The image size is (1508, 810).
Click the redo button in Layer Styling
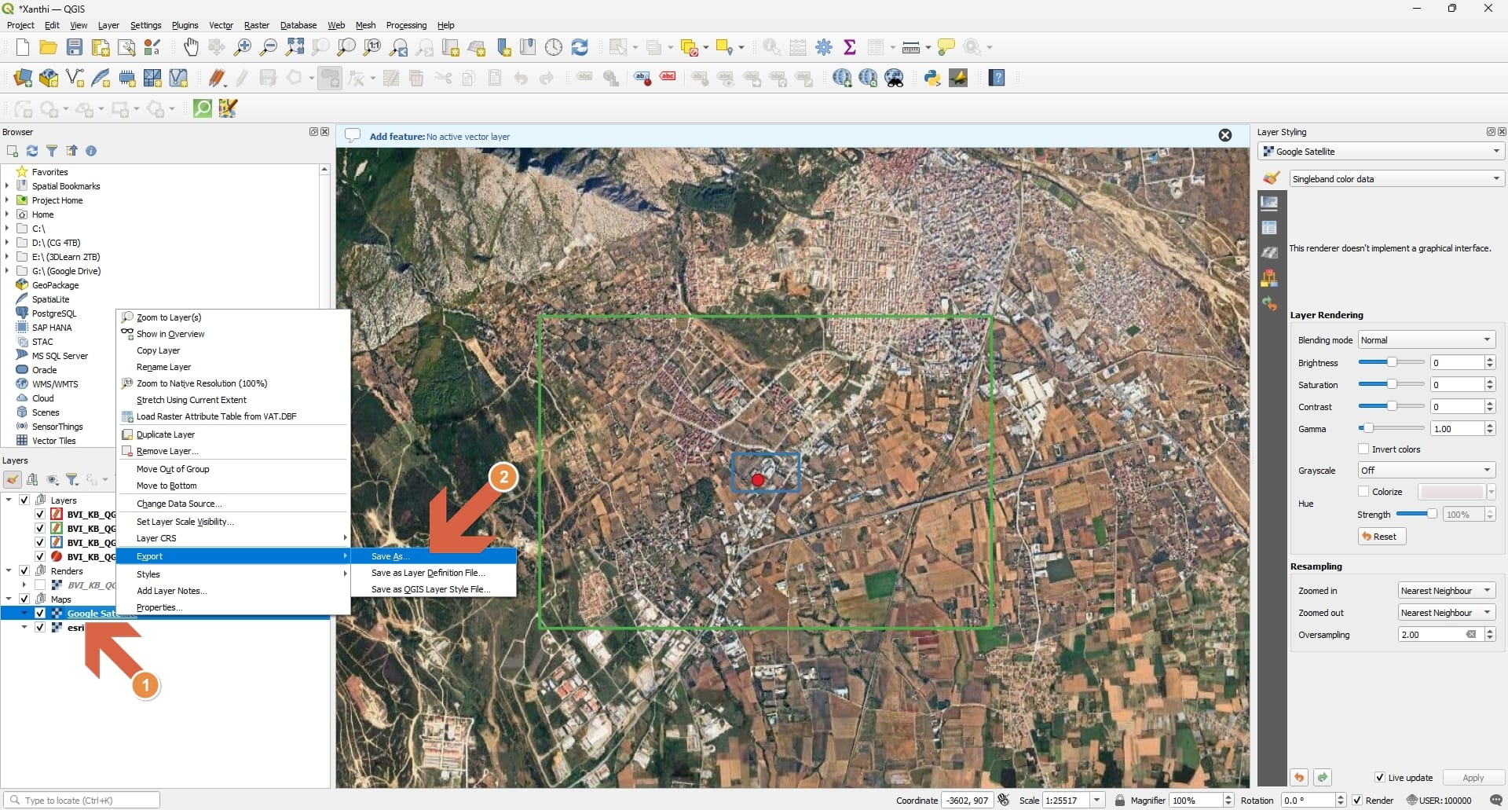coord(1323,778)
